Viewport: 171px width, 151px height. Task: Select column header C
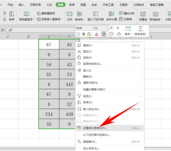(x=8, y=37)
